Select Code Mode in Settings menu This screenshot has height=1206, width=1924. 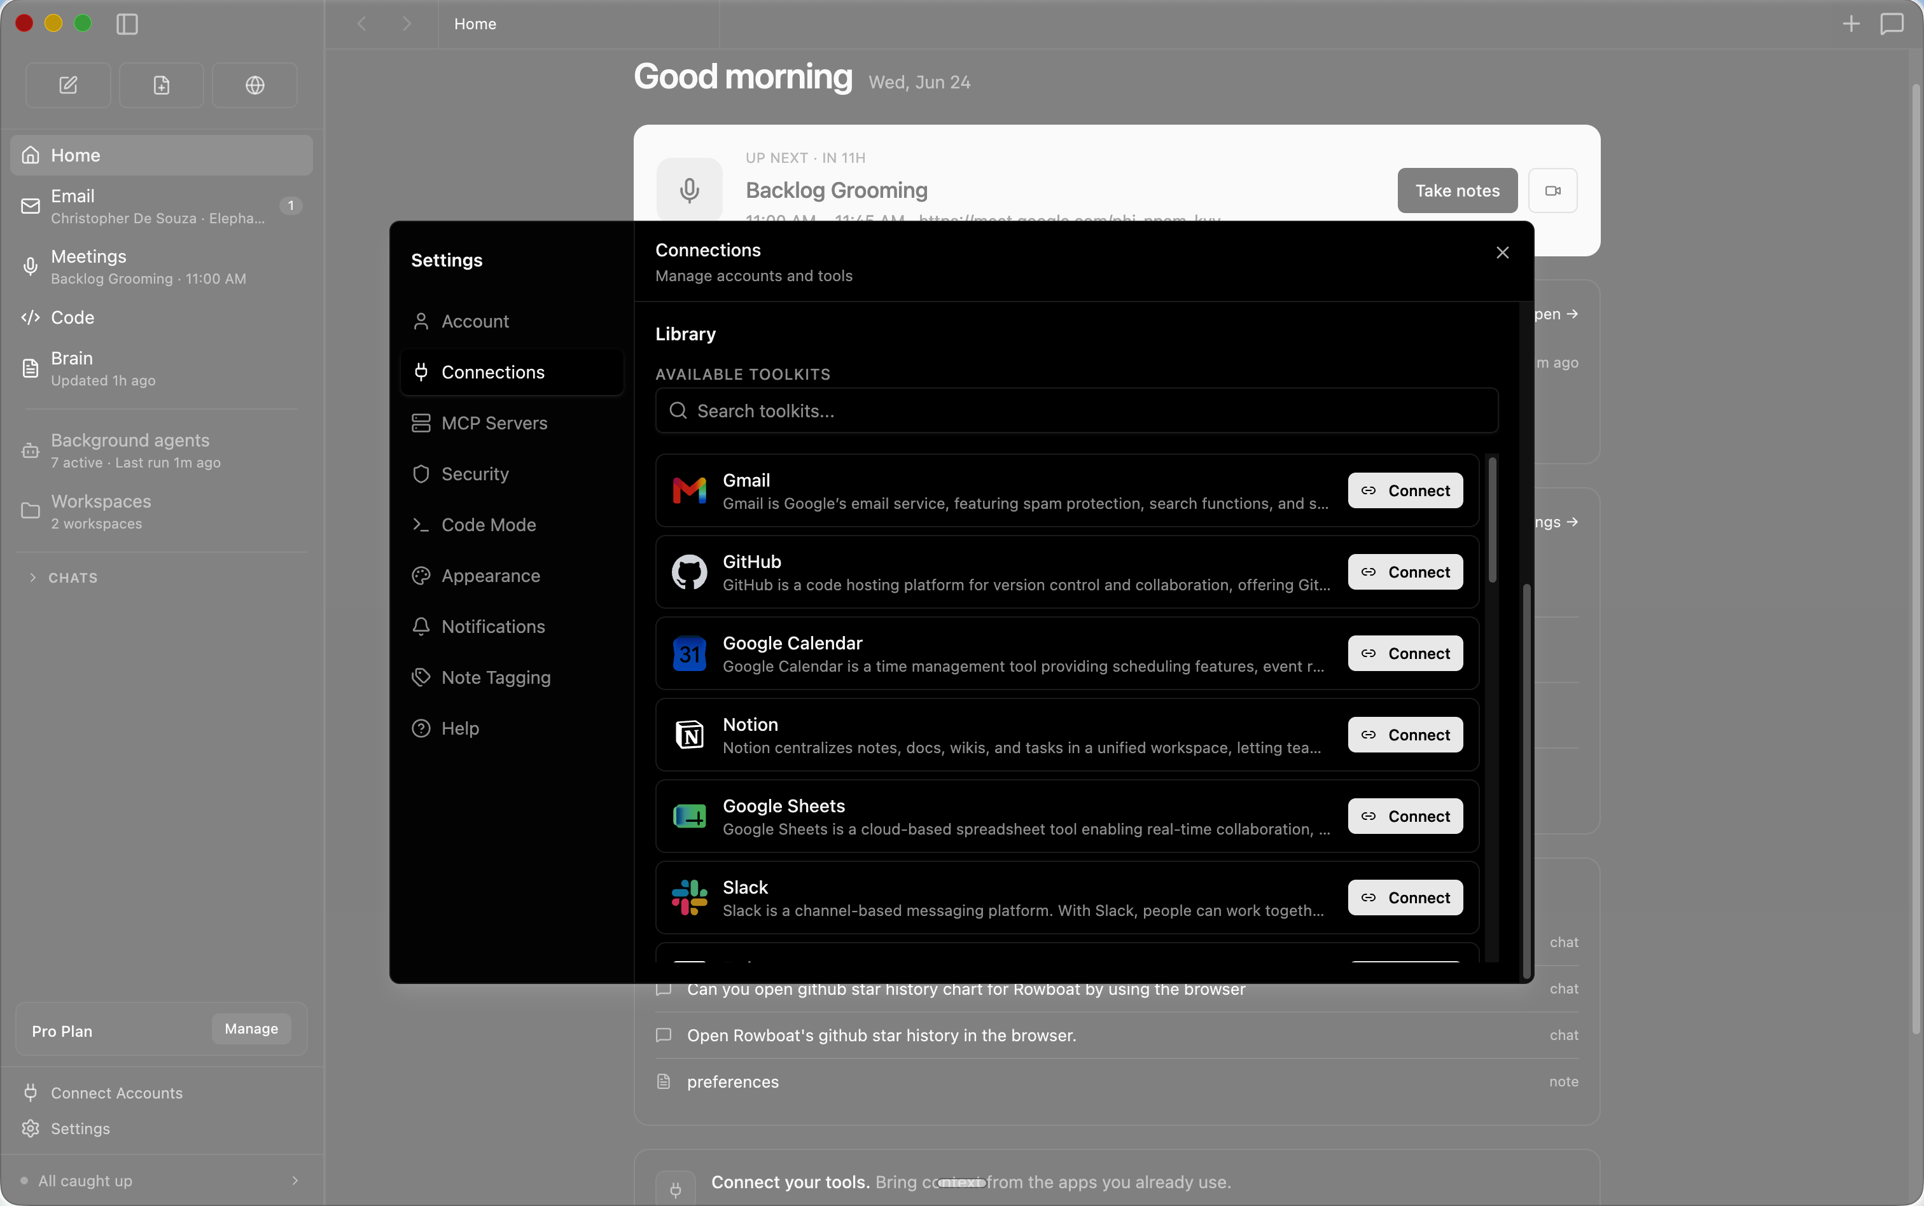(x=512, y=525)
